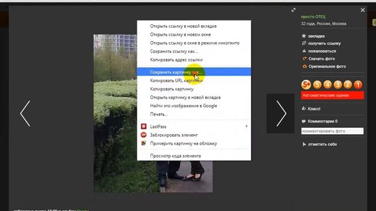Rate the photo with score 4
The width and height of the screenshot is (376, 211).
327,84
